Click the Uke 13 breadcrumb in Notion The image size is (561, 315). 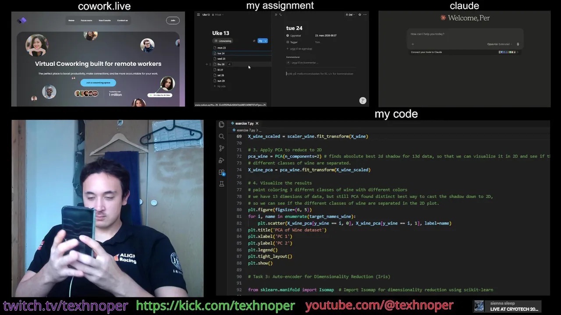[x=206, y=14]
